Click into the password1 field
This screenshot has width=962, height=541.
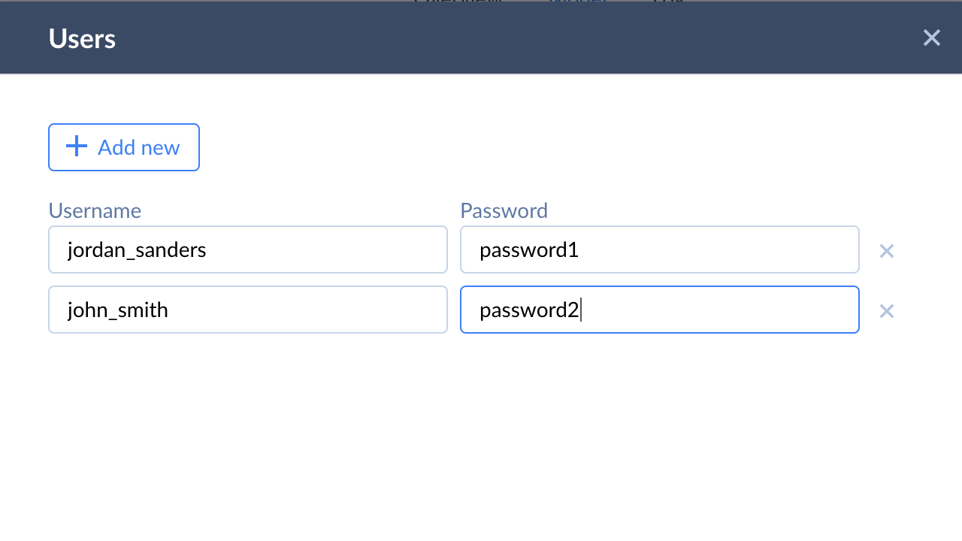659,249
